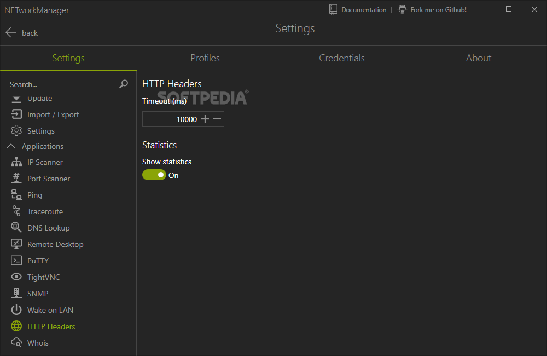Click the IP Scanner network icon

(x=16, y=162)
